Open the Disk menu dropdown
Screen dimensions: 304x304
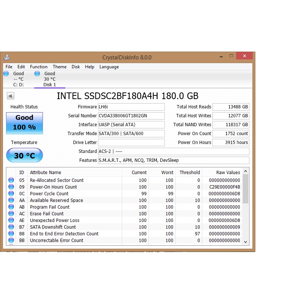coord(75,67)
